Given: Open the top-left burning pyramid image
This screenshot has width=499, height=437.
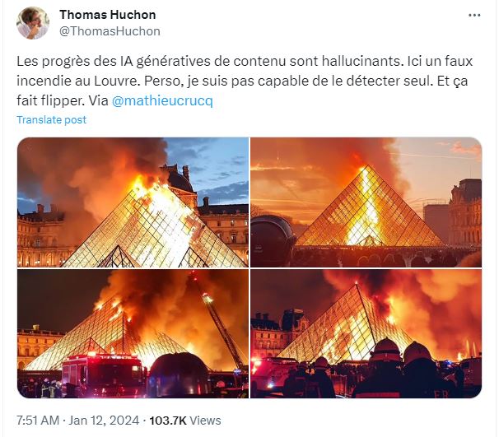Looking at the screenshot, I should tap(133, 202).
